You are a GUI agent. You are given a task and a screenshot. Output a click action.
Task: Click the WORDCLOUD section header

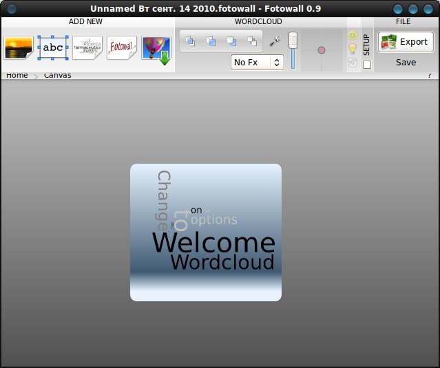258,21
